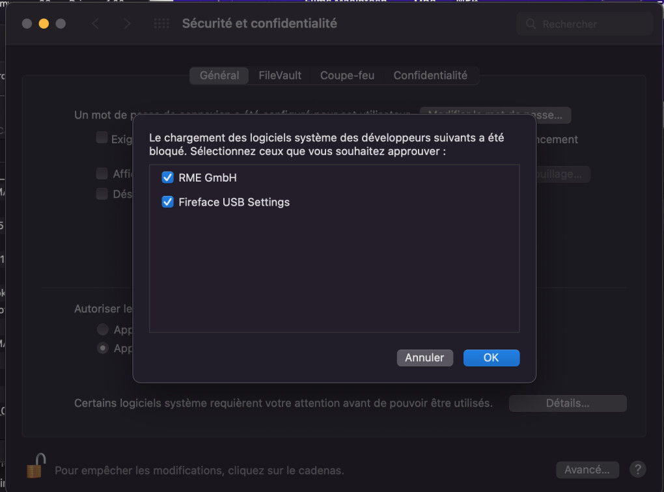The height and width of the screenshot is (492, 664).
Task: Select the first App Store radio option
Action: pyautogui.click(x=103, y=329)
